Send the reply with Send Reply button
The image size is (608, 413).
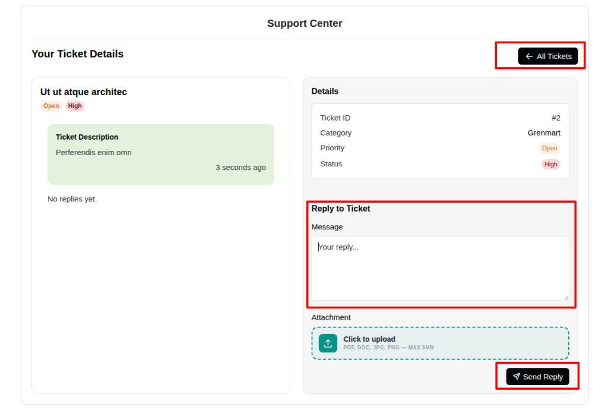click(537, 377)
